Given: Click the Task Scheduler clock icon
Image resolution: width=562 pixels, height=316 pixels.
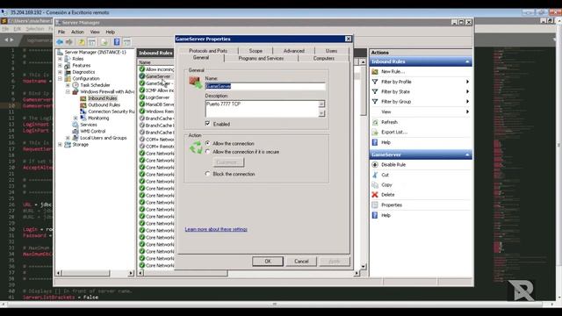Looking at the screenshot, I should tap(76, 85).
